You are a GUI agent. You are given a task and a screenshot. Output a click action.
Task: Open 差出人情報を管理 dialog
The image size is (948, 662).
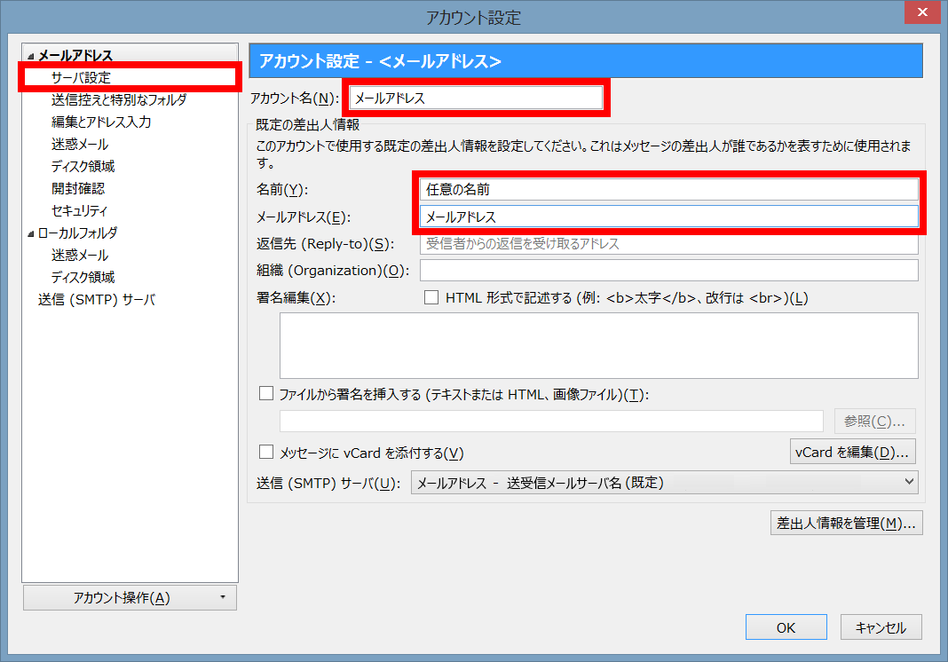[846, 523]
